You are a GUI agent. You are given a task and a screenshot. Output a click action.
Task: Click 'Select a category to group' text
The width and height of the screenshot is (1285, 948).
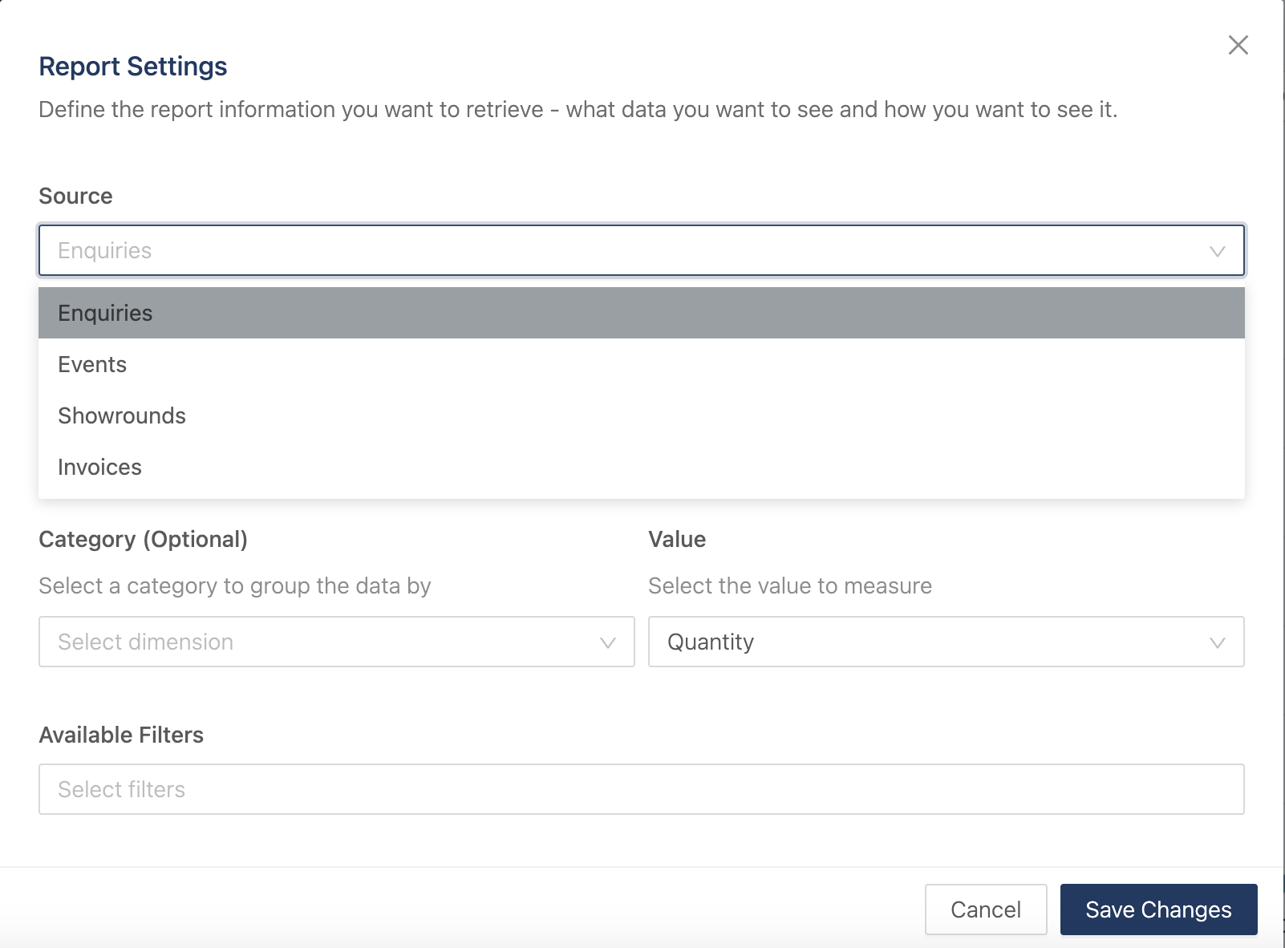(235, 585)
